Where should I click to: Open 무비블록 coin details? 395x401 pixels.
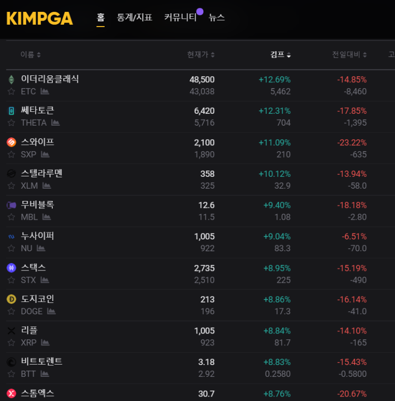click(38, 204)
